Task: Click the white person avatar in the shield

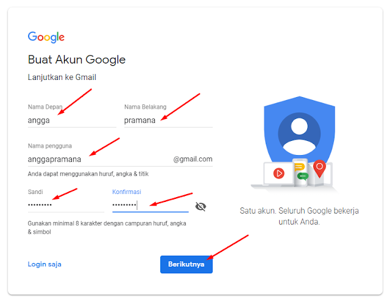Action: pyautogui.click(x=299, y=136)
